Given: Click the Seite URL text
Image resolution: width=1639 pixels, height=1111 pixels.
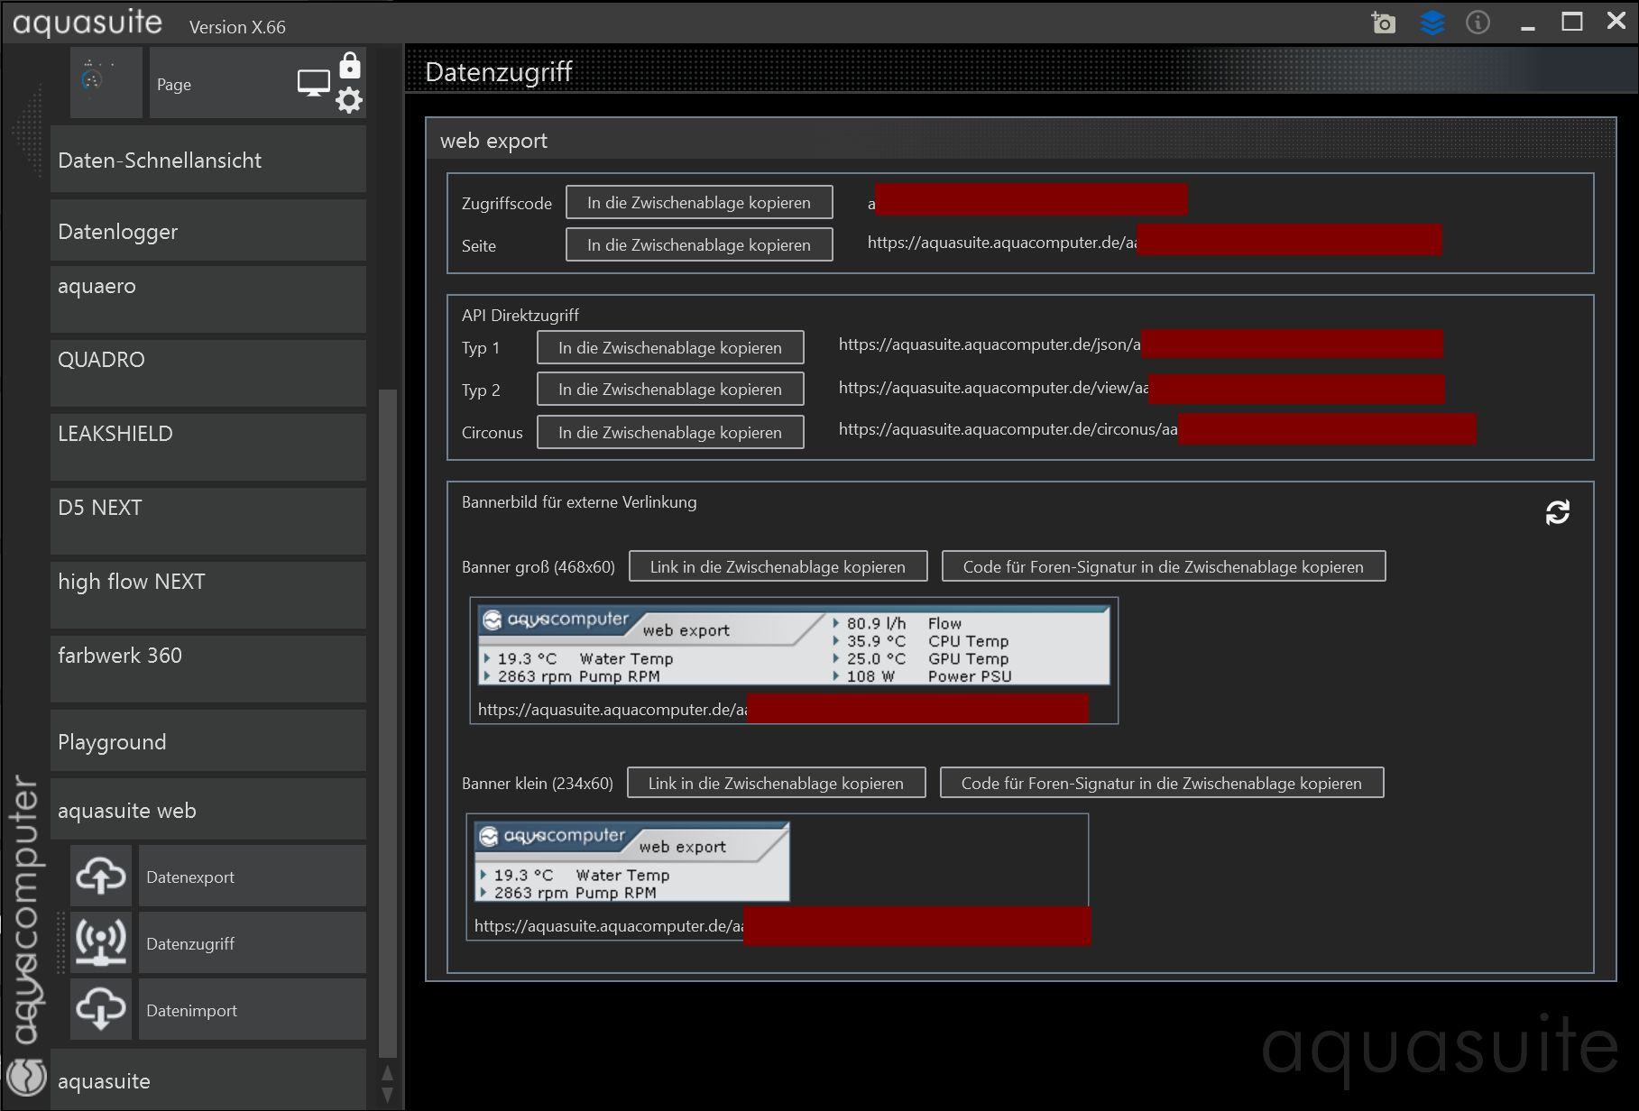Looking at the screenshot, I should pyautogui.click(x=1001, y=243).
